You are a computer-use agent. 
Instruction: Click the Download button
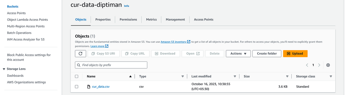coord(165,54)
